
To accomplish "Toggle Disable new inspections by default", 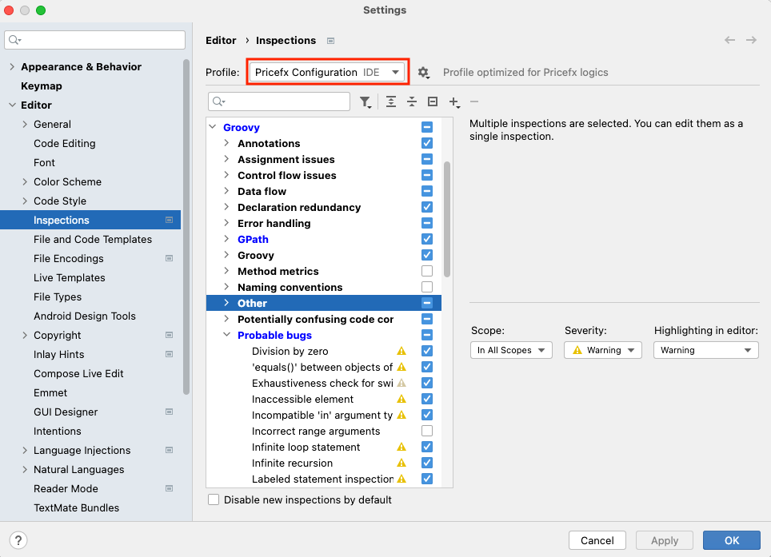I will (214, 499).
